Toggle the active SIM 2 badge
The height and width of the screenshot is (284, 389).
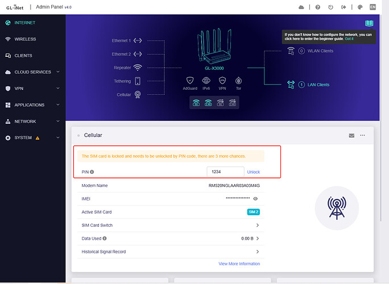tap(253, 212)
